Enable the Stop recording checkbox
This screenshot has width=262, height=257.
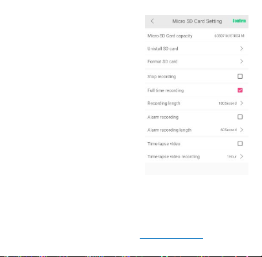(240, 76)
